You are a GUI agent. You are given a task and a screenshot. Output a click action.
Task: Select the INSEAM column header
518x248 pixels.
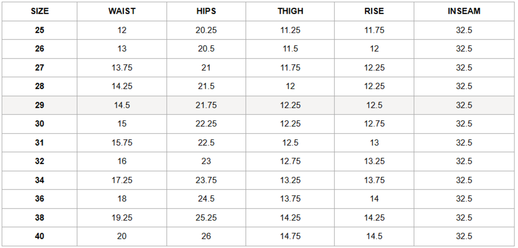(464, 12)
